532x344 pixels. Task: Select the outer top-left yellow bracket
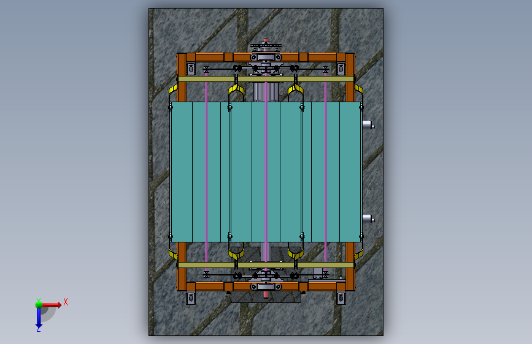point(173,89)
